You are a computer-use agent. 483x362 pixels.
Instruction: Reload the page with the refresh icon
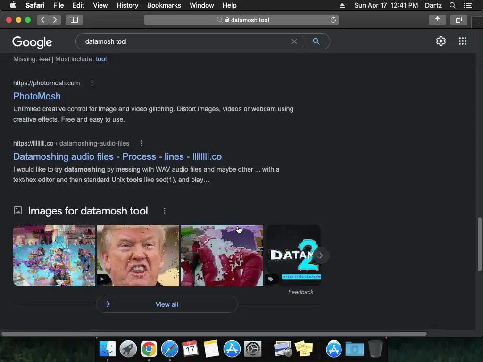[x=333, y=20]
